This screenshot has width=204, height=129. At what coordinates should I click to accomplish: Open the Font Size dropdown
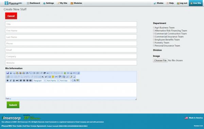click(66, 81)
